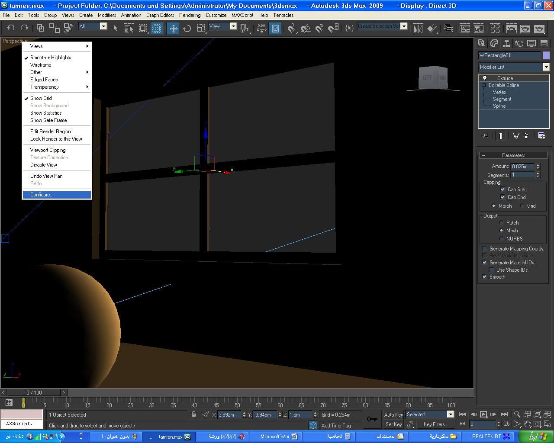Click the Amount value field
Image resolution: width=554 pixels, height=443 pixels.
click(522, 167)
